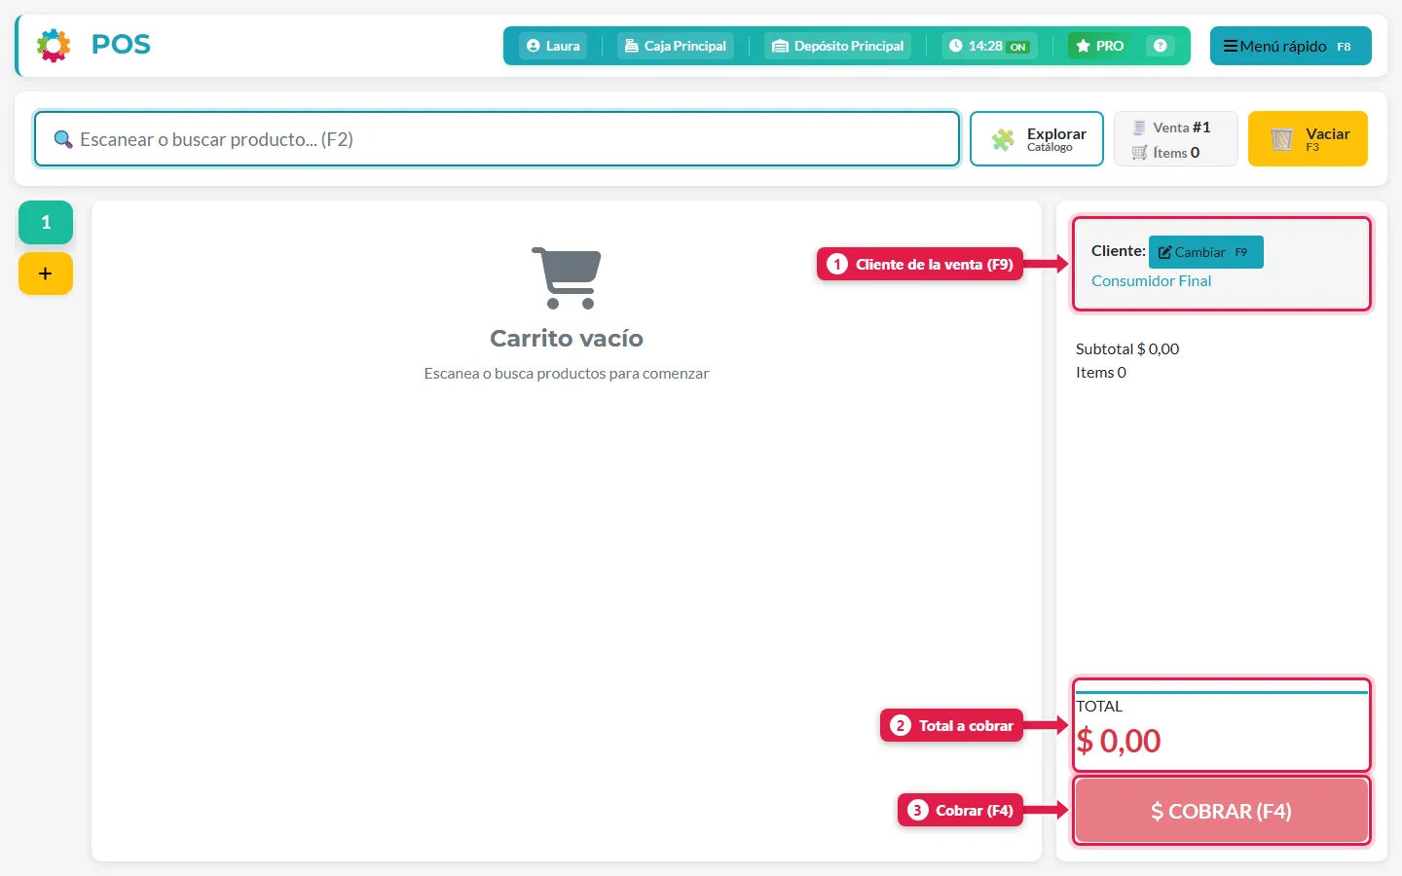Viewport: 1402px width, 876px height.
Task: Click the $ 0,00 total amount
Action: 1119,742
